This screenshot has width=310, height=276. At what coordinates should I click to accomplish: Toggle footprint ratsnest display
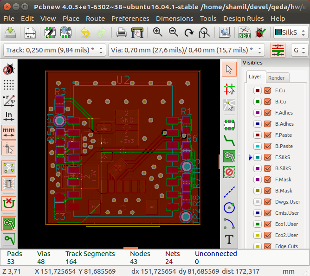(x=9, y=184)
